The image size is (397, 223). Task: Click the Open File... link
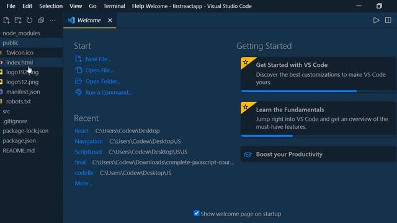99,70
